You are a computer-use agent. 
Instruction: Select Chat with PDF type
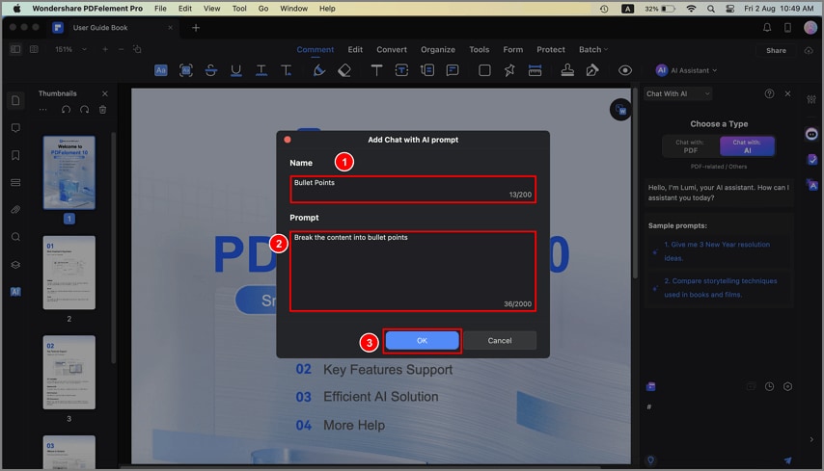point(690,146)
